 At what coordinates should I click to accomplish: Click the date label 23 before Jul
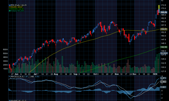coord(29,74)
